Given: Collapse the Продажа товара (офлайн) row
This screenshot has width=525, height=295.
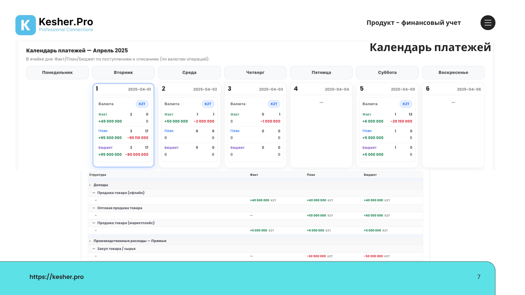Looking at the screenshot, I should click(x=94, y=193).
